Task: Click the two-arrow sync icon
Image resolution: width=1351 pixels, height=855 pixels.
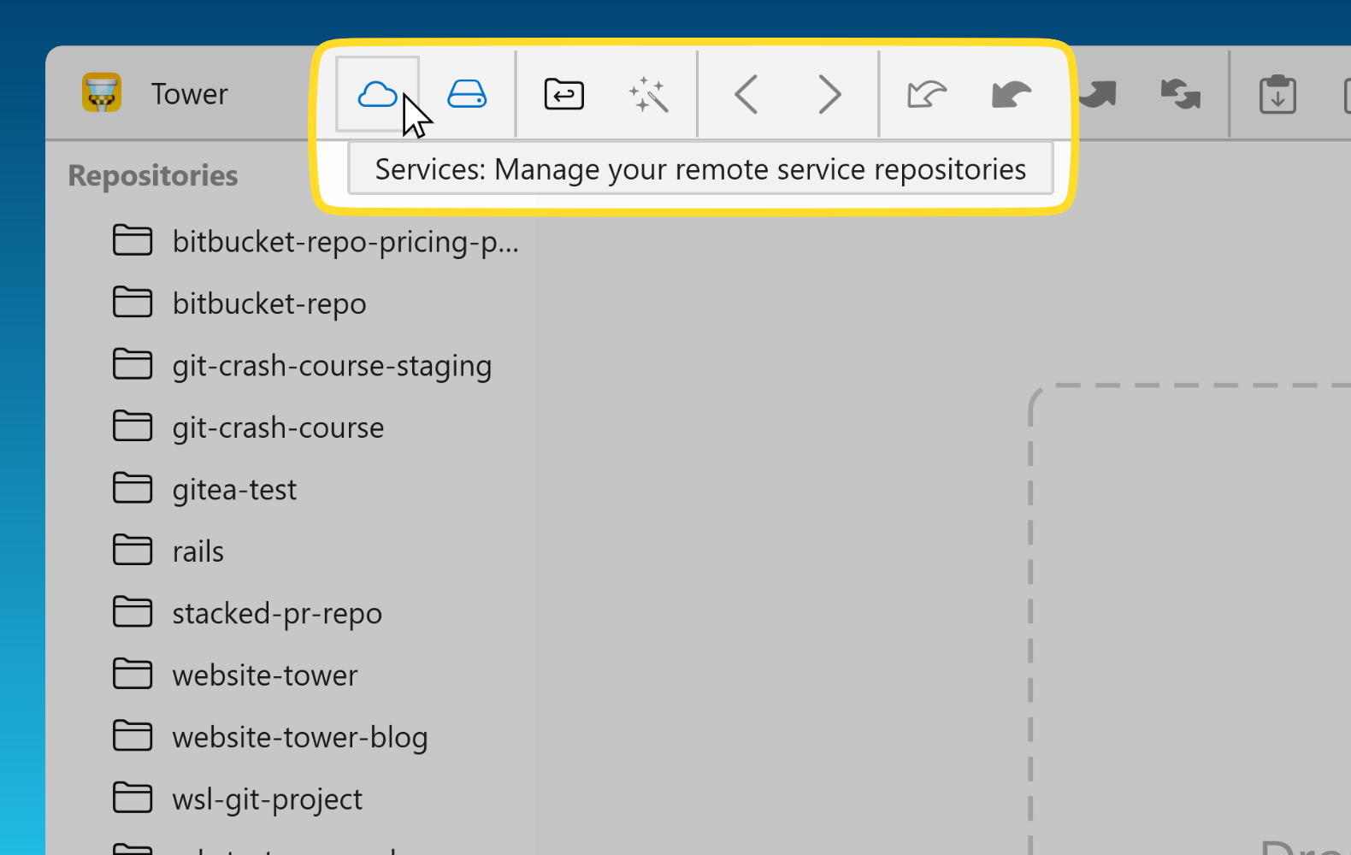Action: tap(1180, 94)
